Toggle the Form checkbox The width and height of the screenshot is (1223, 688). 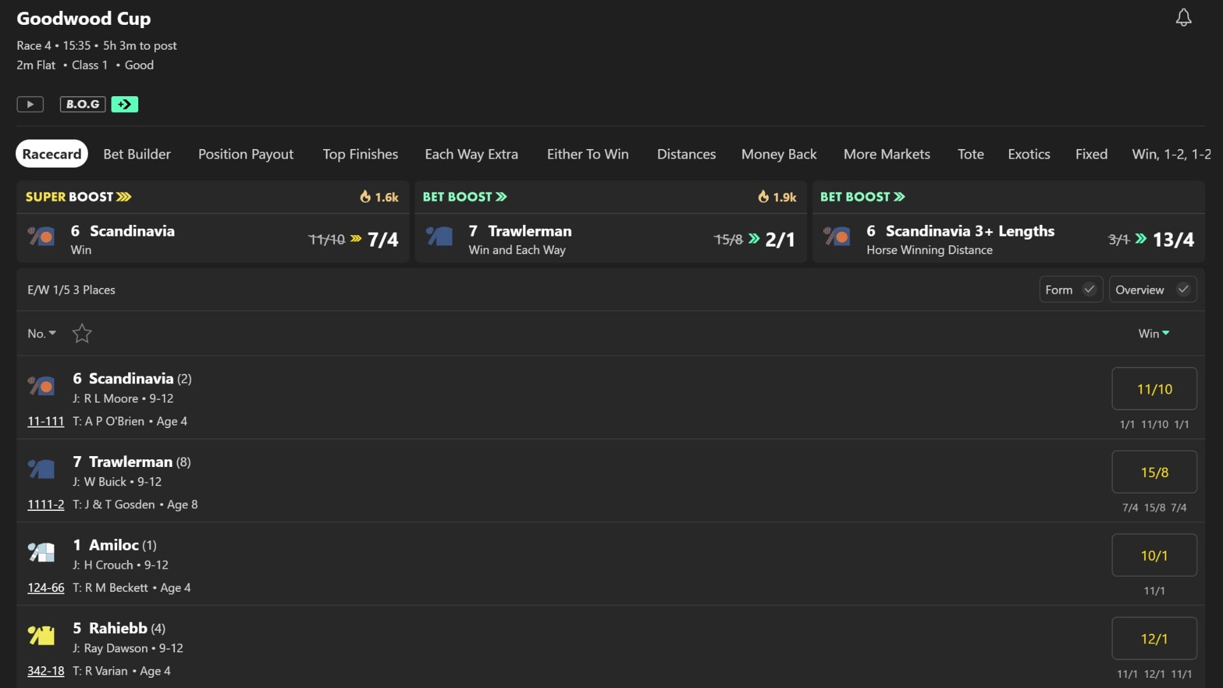pos(1070,290)
